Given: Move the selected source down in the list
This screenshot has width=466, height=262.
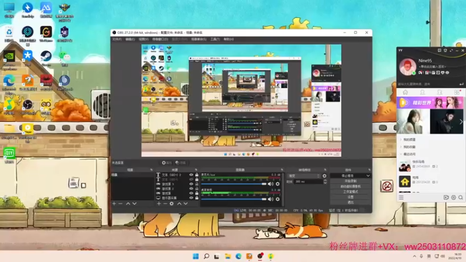Looking at the screenshot, I should (185, 203).
